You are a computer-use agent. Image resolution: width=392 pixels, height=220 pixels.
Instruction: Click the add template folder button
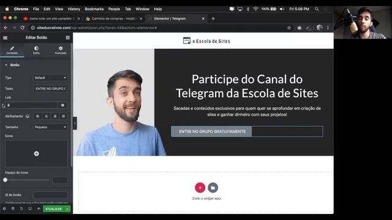[x=213, y=188]
